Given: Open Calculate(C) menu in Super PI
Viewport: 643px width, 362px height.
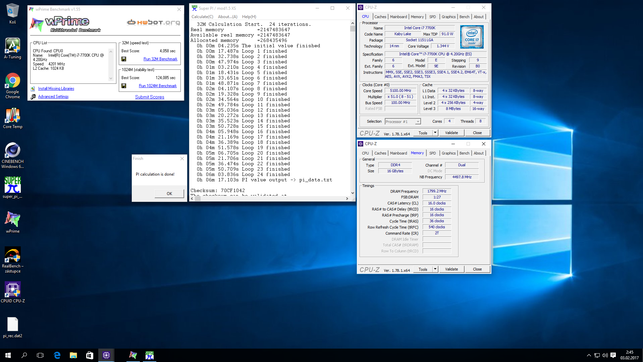Looking at the screenshot, I should point(202,17).
